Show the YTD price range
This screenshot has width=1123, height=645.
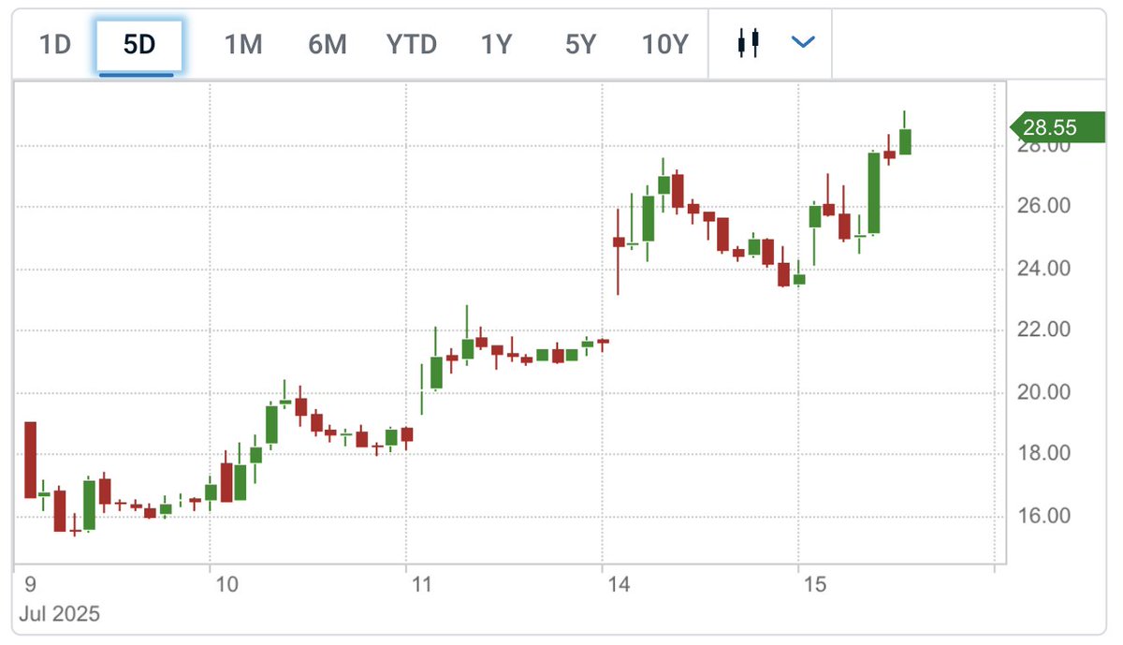(x=412, y=44)
